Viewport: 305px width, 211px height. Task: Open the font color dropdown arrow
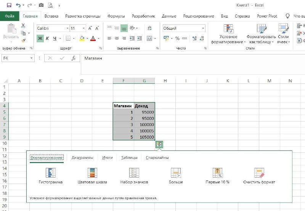pos(99,38)
